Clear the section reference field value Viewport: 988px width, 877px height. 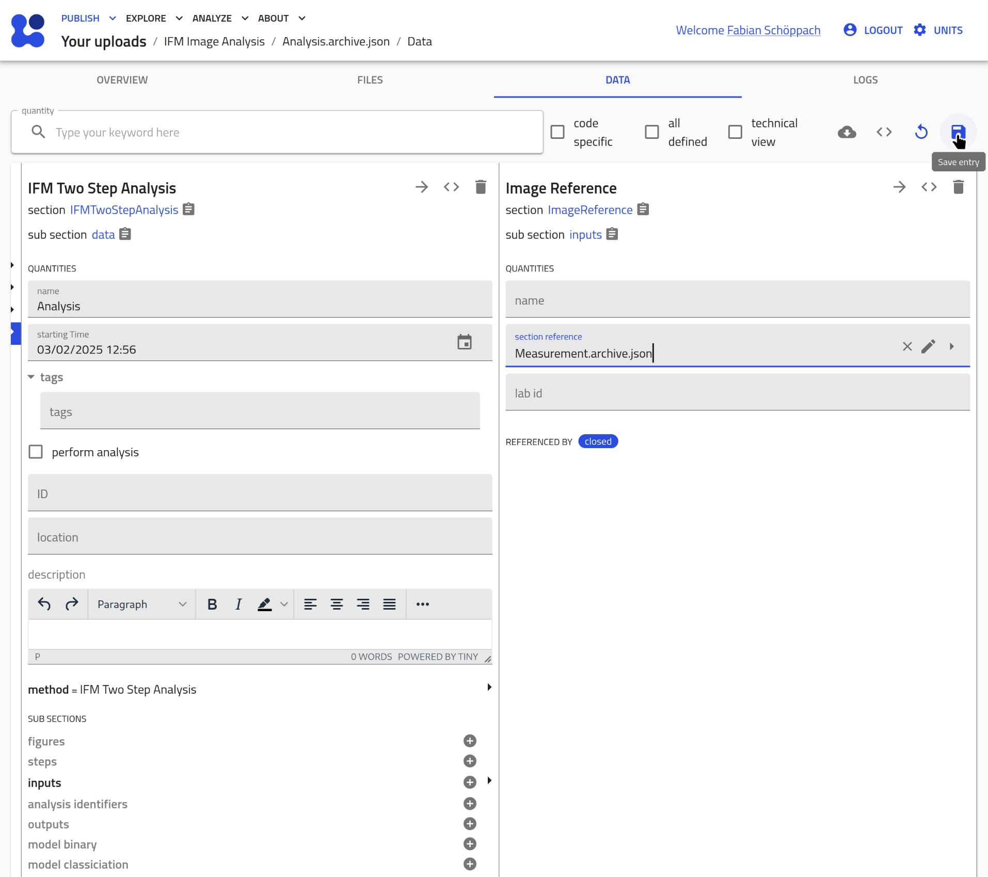pyautogui.click(x=907, y=346)
